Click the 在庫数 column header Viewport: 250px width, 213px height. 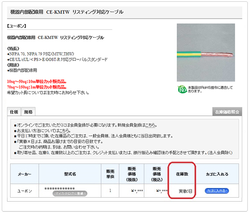click(182, 174)
